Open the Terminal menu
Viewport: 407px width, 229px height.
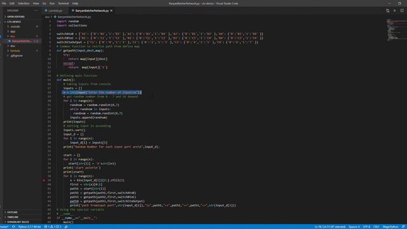[x=64, y=3]
